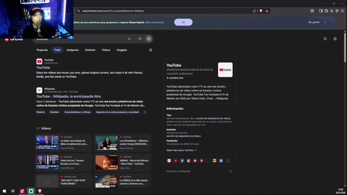Switch to Imágenes results
This screenshot has width=347, height=195.
(x=73, y=50)
